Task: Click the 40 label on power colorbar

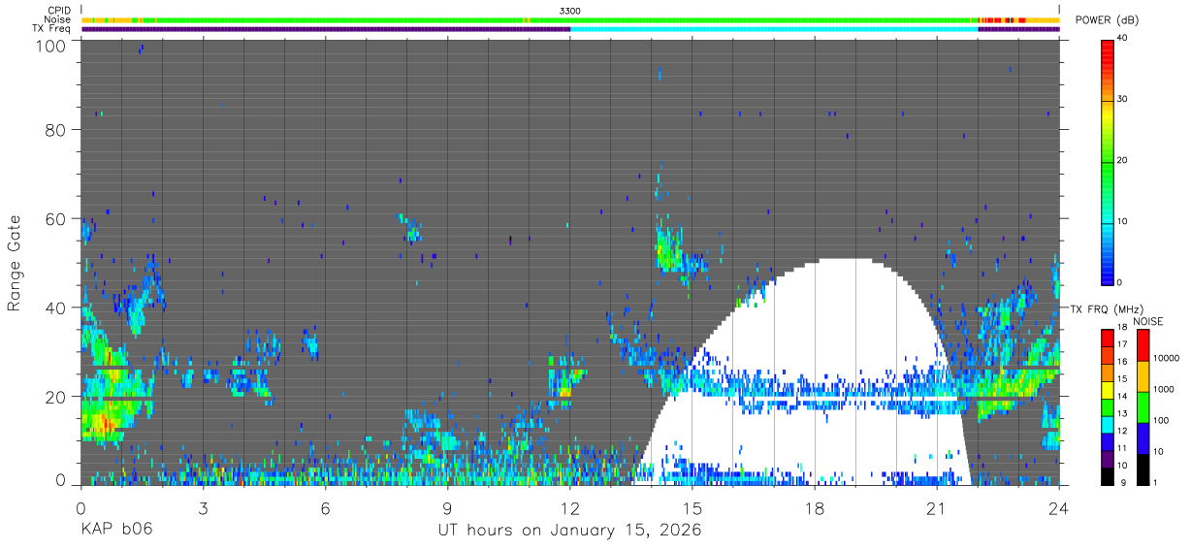Action: pos(1124,38)
